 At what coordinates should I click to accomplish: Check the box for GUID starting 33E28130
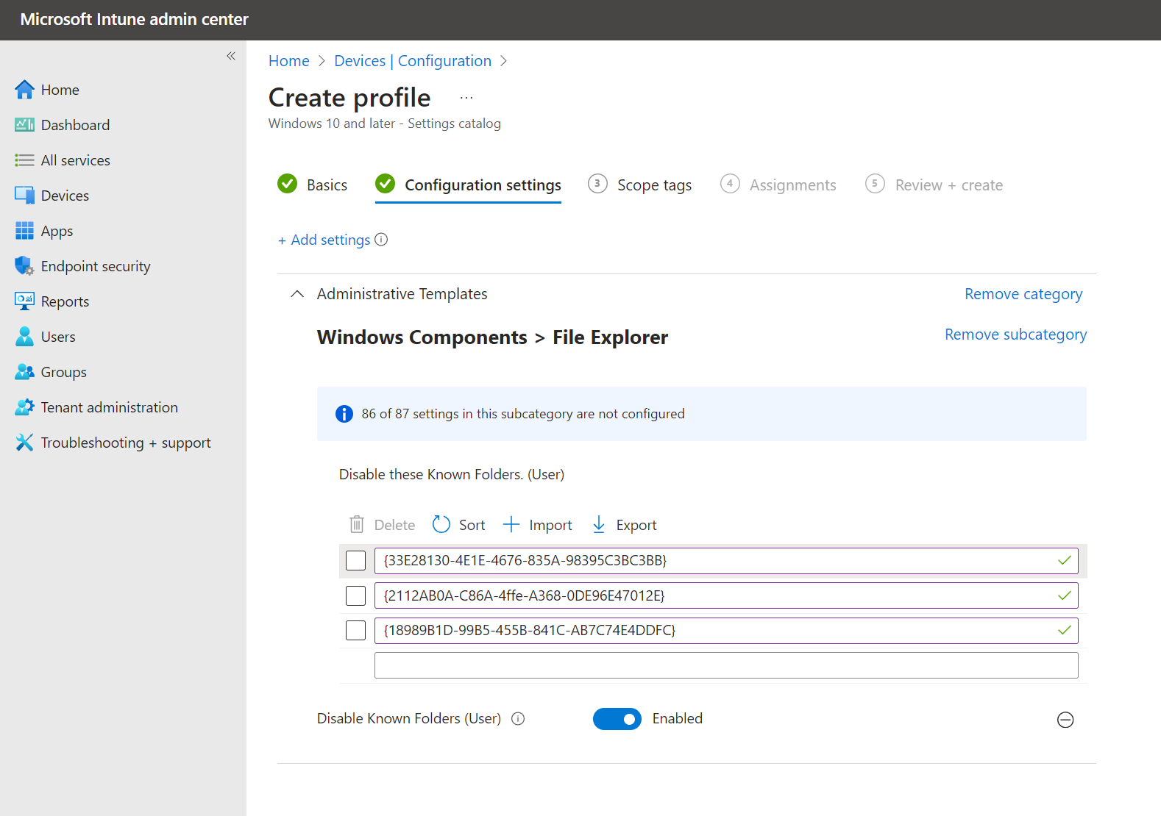[355, 560]
